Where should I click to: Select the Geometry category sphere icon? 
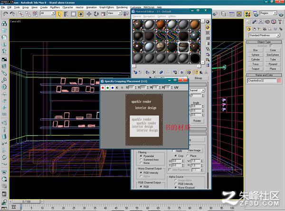coord(248,29)
